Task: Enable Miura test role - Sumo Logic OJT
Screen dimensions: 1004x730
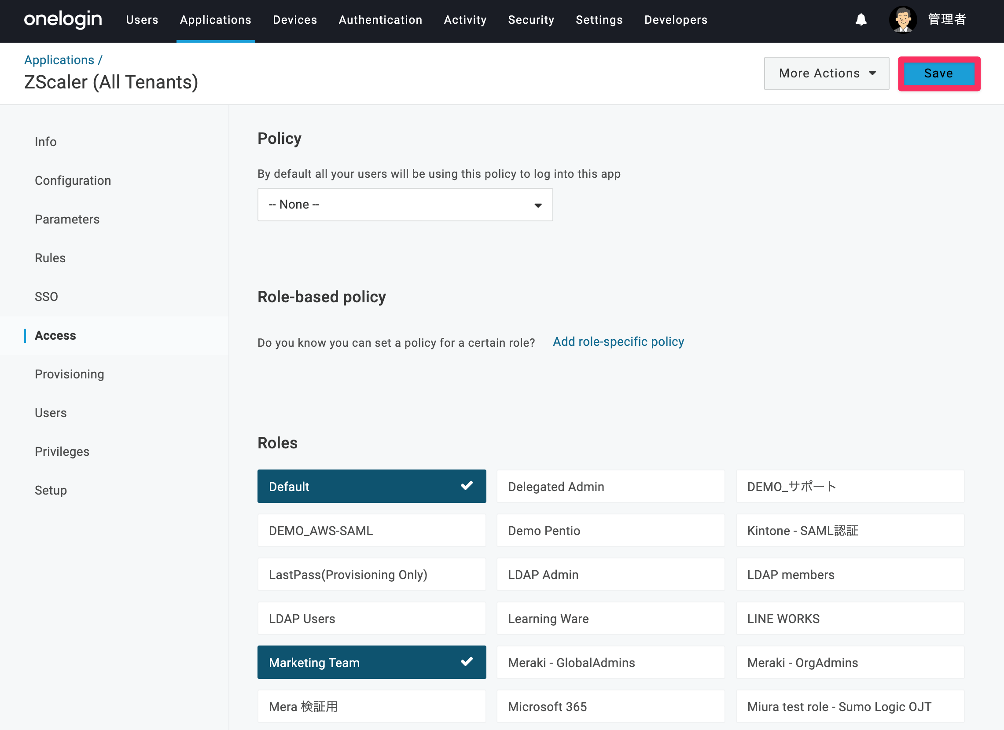Action: coord(850,706)
